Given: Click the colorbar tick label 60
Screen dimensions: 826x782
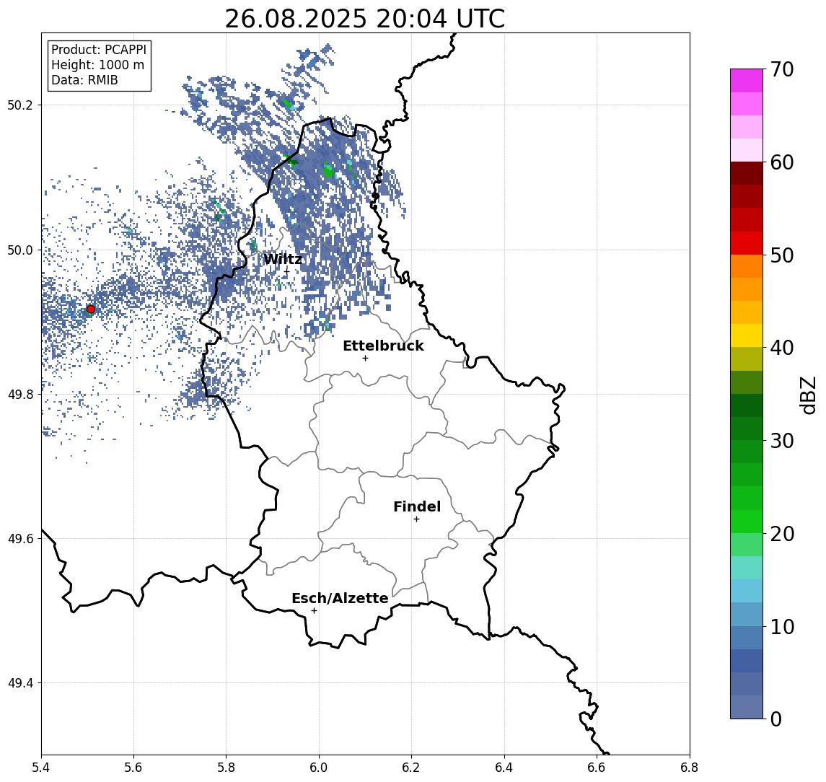Looking at the screenshot, I should point(782,162).
